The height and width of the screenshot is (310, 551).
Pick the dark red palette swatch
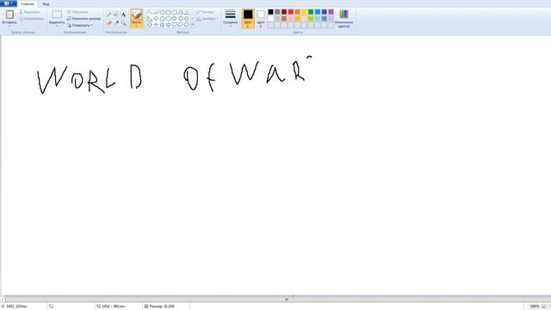pyautogui.click(x=284, y=12)
